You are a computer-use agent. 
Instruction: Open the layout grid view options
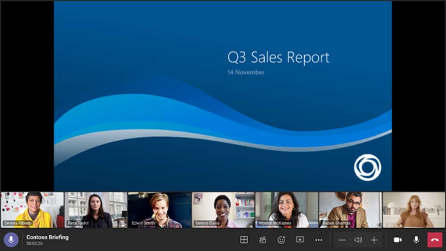click(244, 240)
